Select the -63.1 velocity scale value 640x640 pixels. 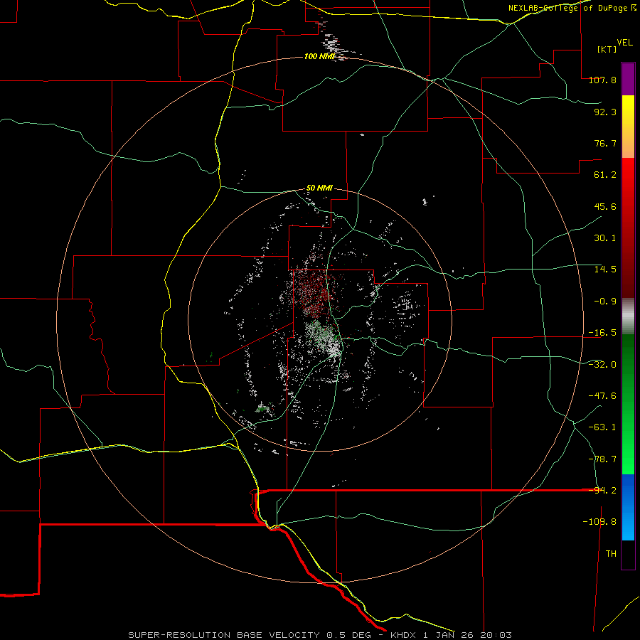coord(602,427)
